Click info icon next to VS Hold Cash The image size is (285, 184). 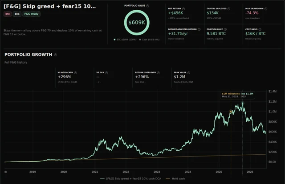(x=75, y=72)
